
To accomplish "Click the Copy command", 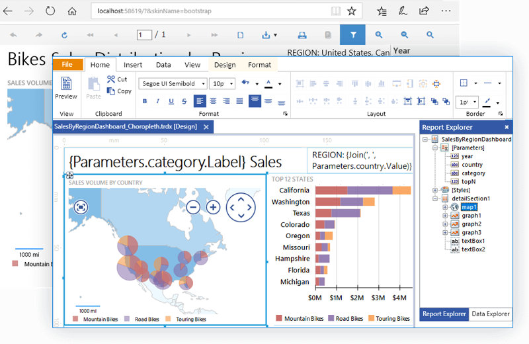I will click(119, 91).
